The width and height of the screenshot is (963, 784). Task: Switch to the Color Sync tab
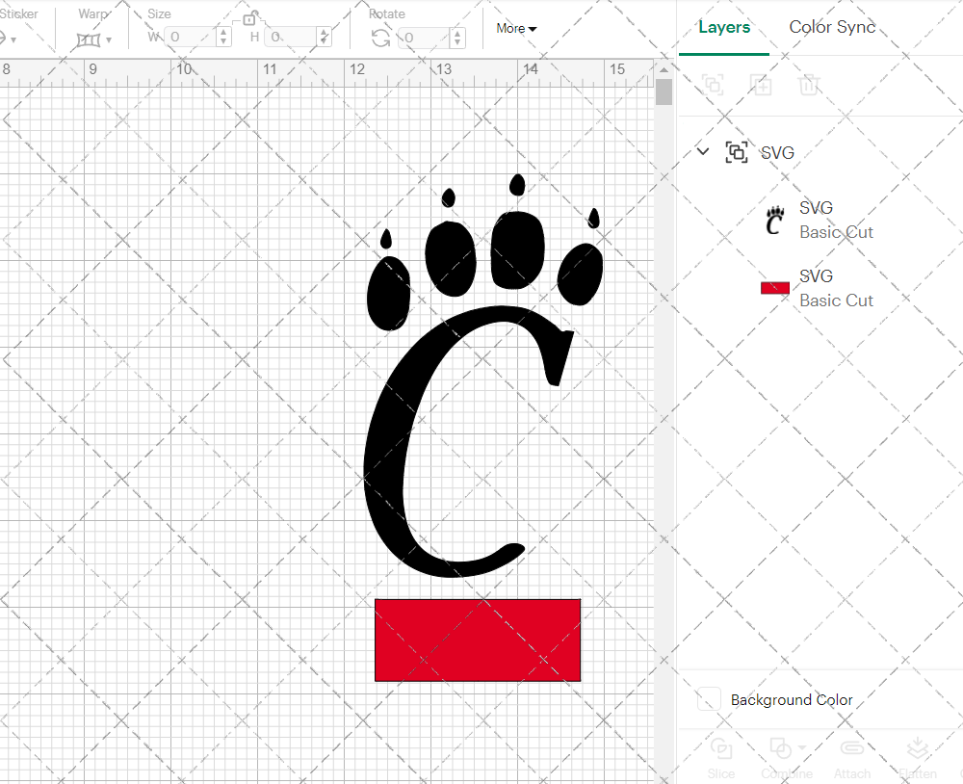[831, 27]
